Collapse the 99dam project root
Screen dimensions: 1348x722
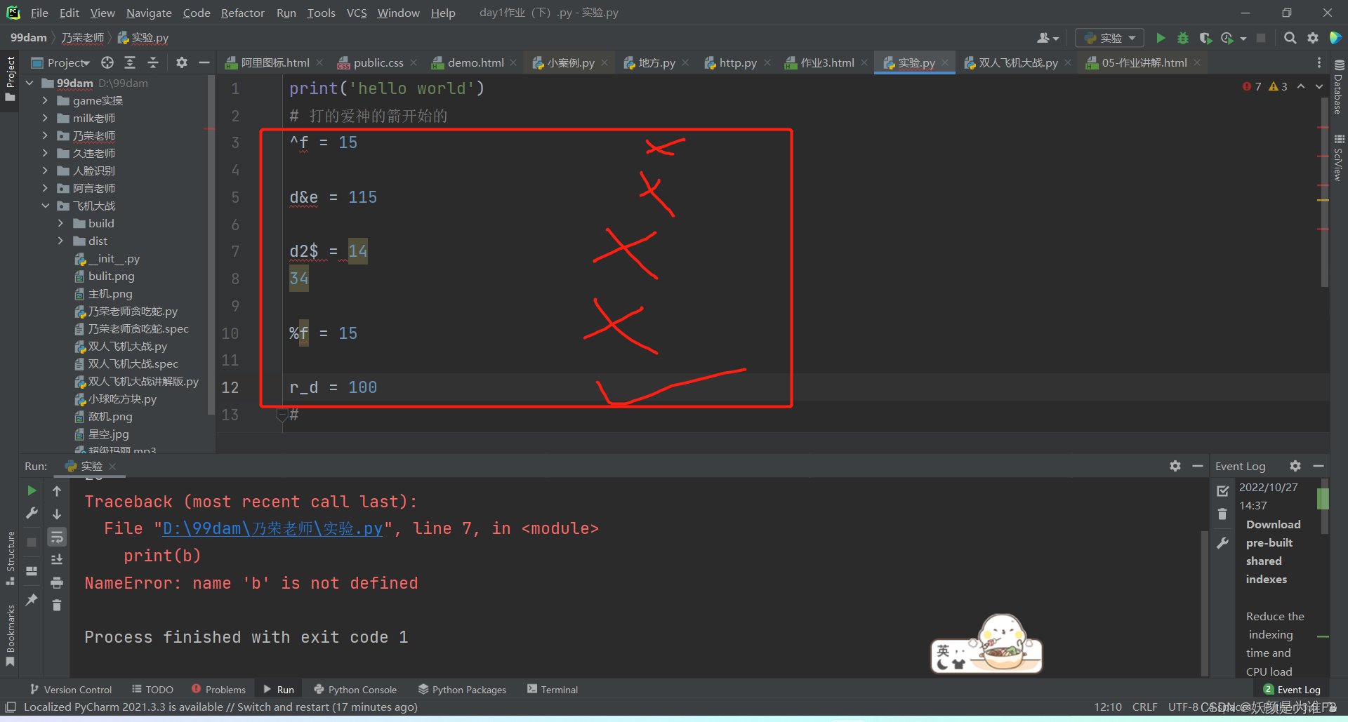(29, 83)
